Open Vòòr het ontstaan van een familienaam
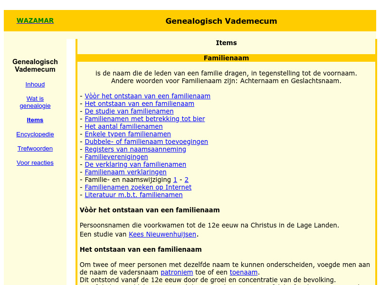This screenshot has height=285, width=380. pos(147,95)
